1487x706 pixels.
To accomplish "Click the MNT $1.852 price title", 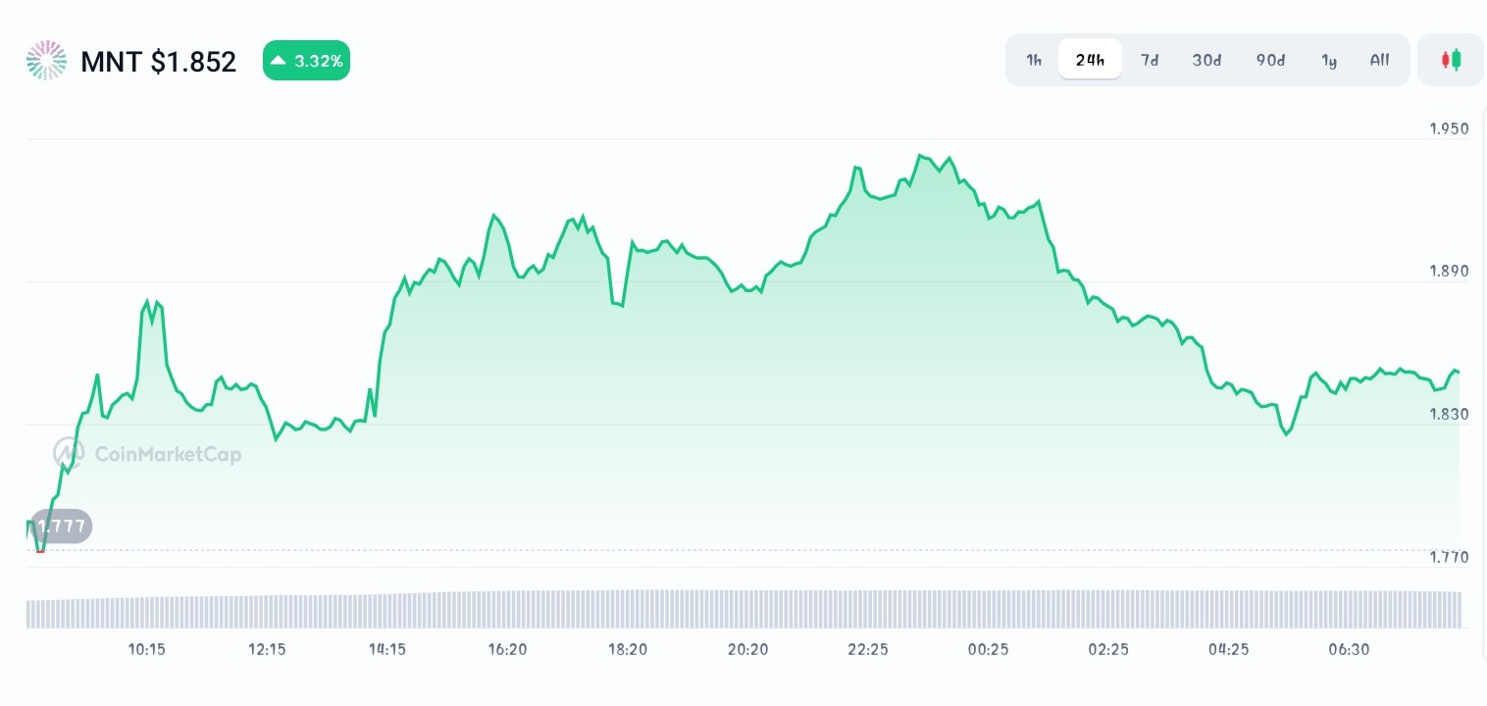I will (158, 62).
